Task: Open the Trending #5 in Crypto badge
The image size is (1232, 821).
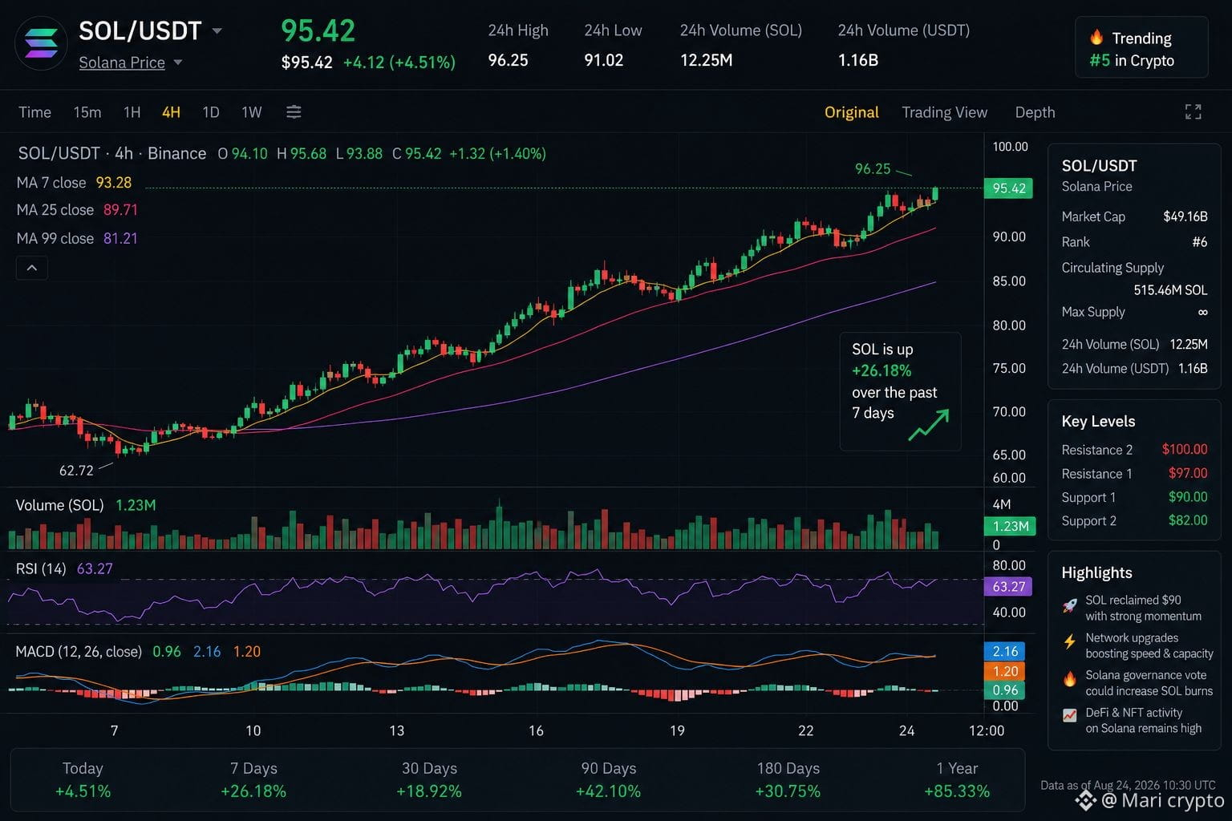Action: point(1141,48)
